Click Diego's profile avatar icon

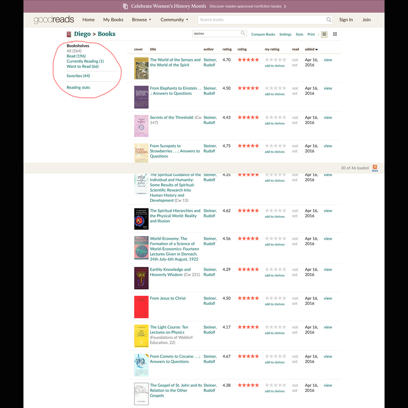click(69, 34)
